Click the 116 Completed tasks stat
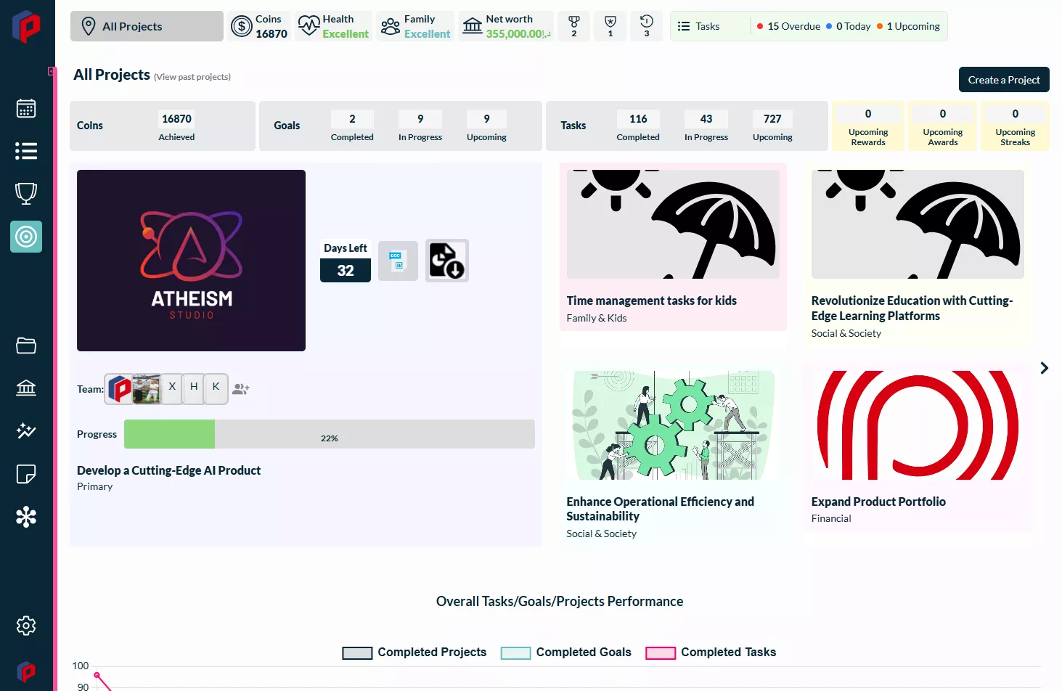Image resolution: width=1062 pixels, height=691 pixels. 638,126
